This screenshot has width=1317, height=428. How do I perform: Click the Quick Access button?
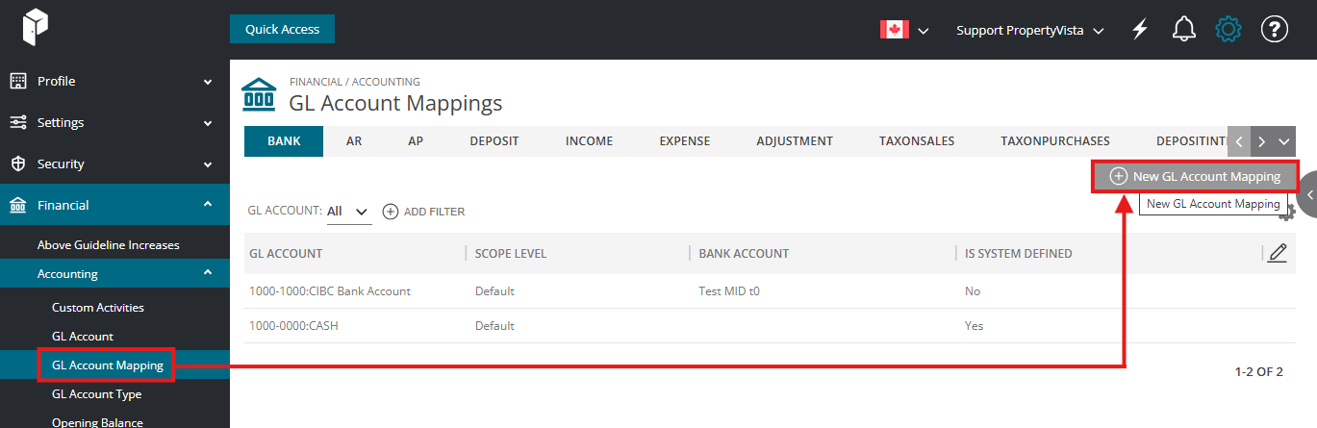click(x=282, y=29)
